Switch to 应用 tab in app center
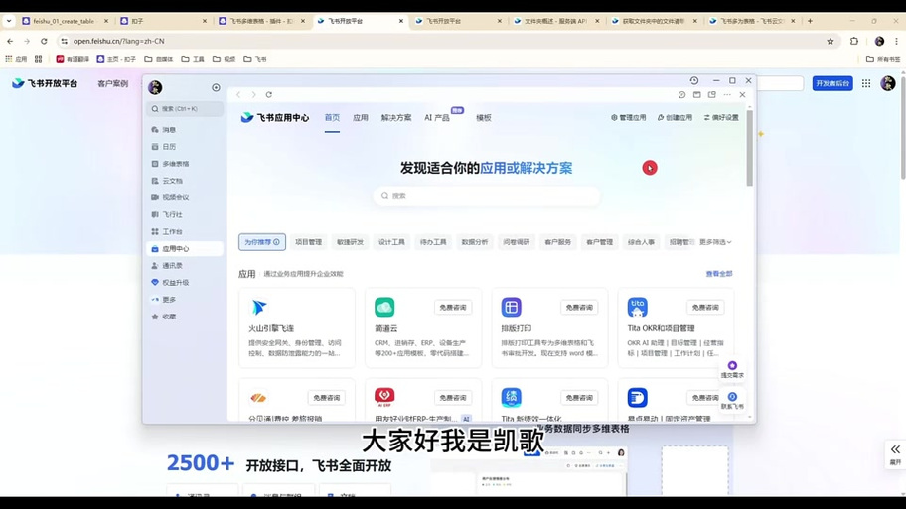This screenshot has width=906, height=509. point(361,118)
